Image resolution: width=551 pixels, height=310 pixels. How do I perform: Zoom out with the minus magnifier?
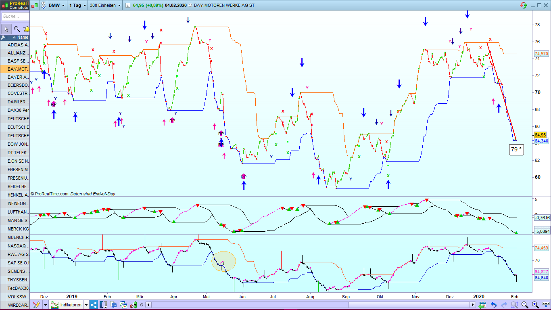point(525,305)
